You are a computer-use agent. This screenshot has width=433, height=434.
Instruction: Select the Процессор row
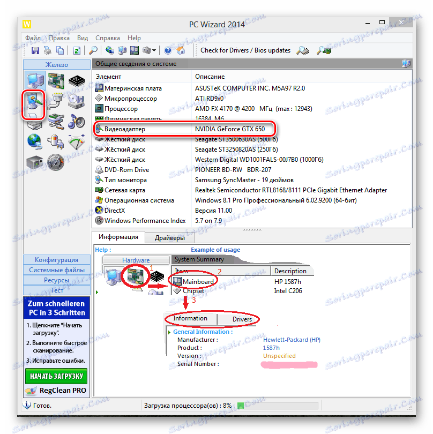[252, 109]
